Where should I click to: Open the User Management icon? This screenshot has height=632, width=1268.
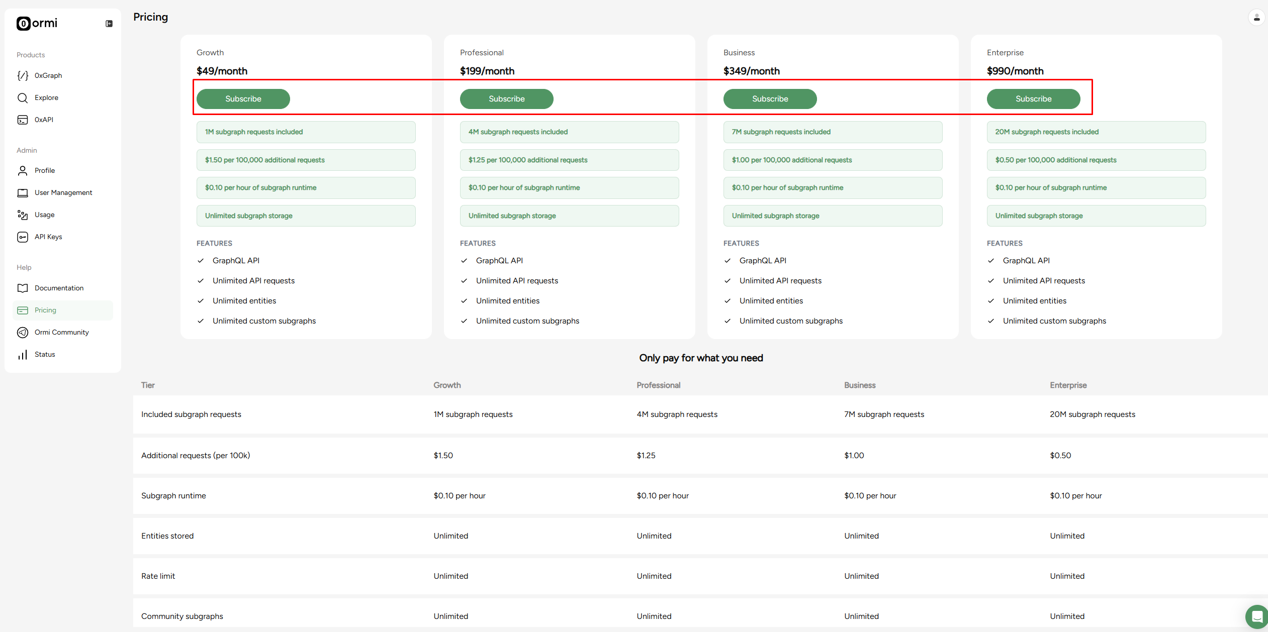pos(23,192)
